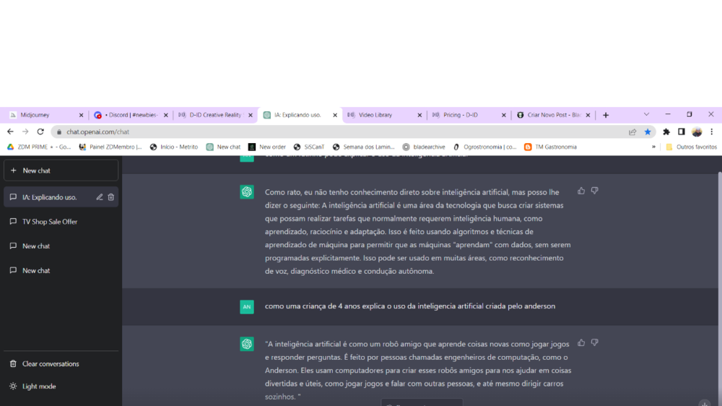This screenshot has height=406, width=722.
Task: Go forward in browser history
Action: pos(25,131)
